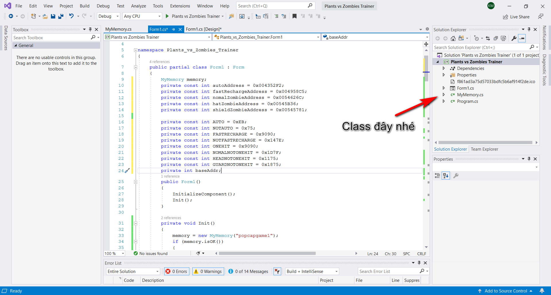The height and width of the screenshot is (295, 551).
Task: Toggle auto-hide pin on Toolbox panel
Action: (90, 29)
